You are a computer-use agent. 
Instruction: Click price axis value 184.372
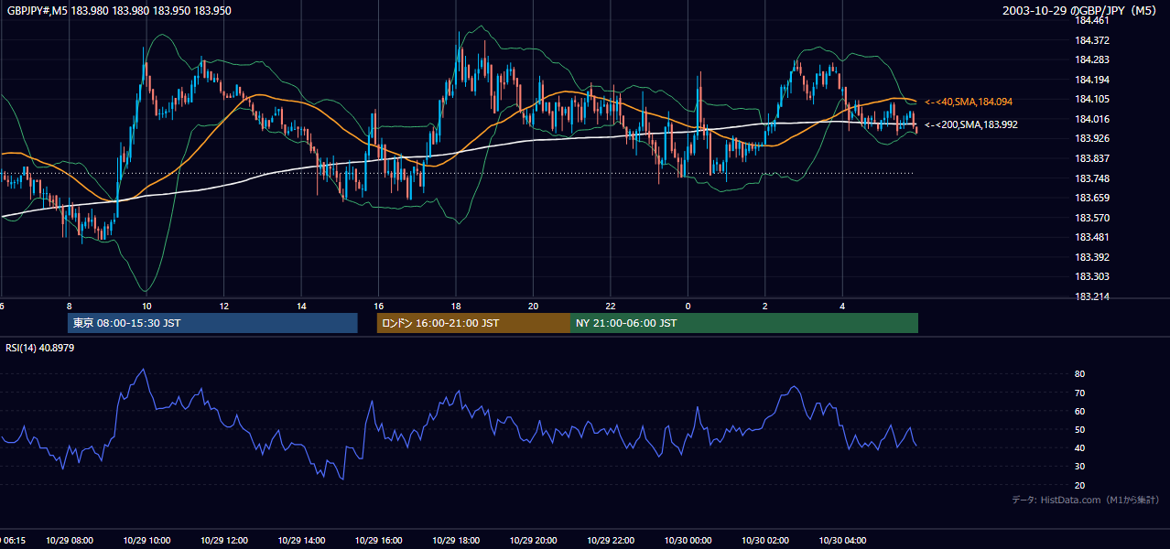pyautogui.click(x=1093, y=40)
